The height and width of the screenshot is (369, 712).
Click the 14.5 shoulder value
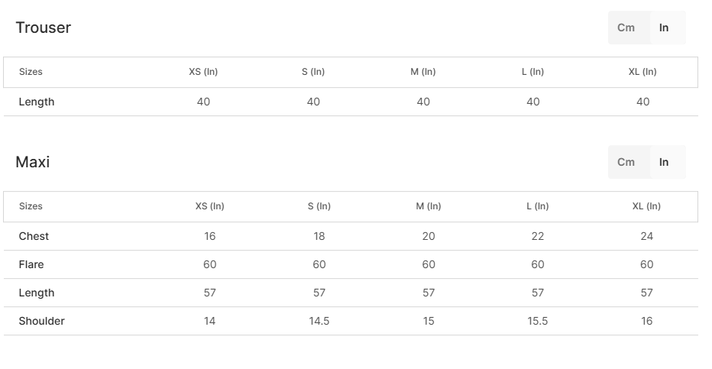(x=319, y=322)
